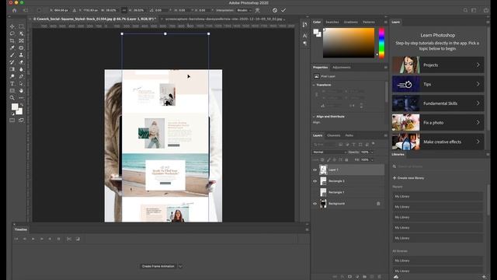Click the foreground color swatch in toolbar
The image size is (497, 280).
point(14,107)
